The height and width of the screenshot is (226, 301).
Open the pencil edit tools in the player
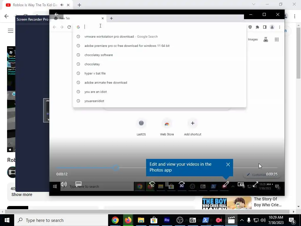coord(226,185)
